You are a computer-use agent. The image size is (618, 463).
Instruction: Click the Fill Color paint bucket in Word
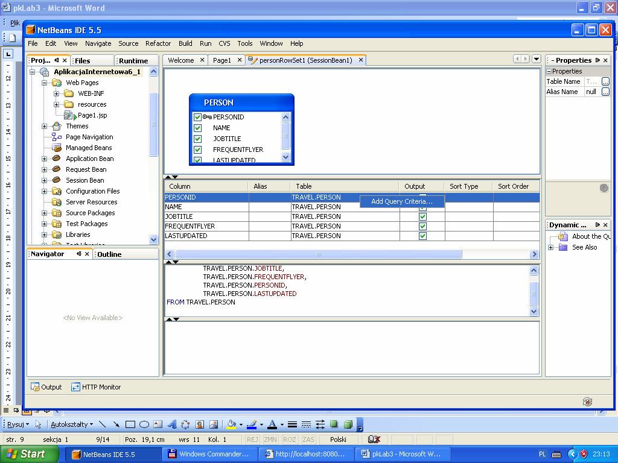coord(231,424)
